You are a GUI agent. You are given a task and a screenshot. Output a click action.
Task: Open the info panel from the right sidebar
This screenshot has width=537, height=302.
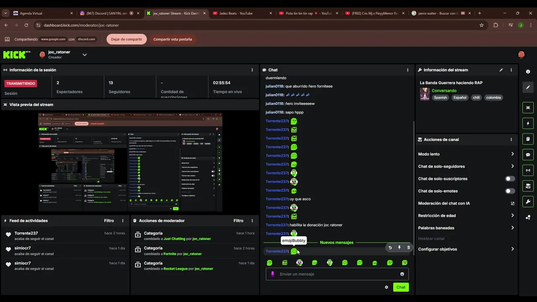[x=528, y=72]
